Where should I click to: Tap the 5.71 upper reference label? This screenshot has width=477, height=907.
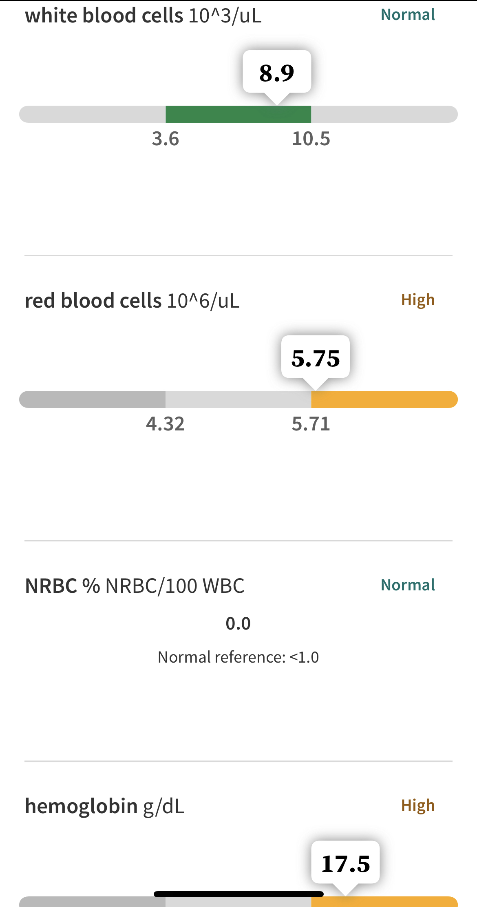point(311,424)
